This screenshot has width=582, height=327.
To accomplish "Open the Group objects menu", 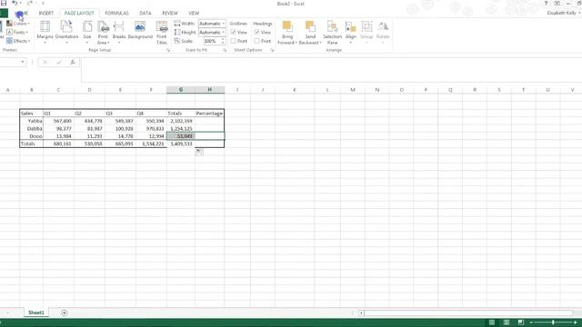I will (x=366, y=32).
